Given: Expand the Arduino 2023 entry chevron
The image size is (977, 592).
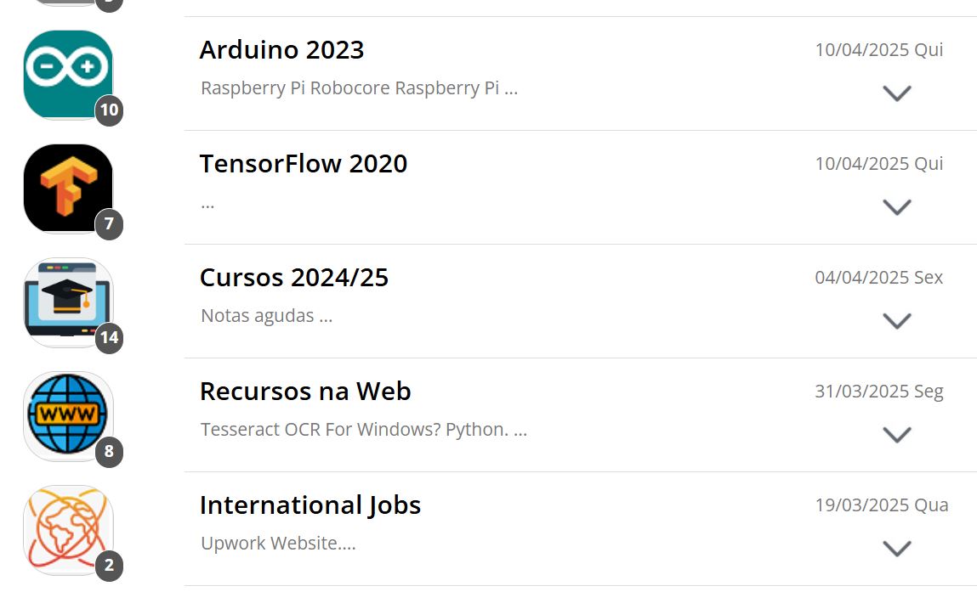Looking at the screenshot, I should click(897, 93).
